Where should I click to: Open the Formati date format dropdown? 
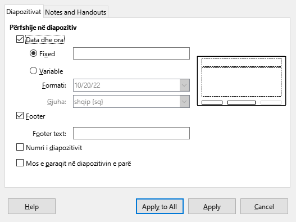click(131, 85)
